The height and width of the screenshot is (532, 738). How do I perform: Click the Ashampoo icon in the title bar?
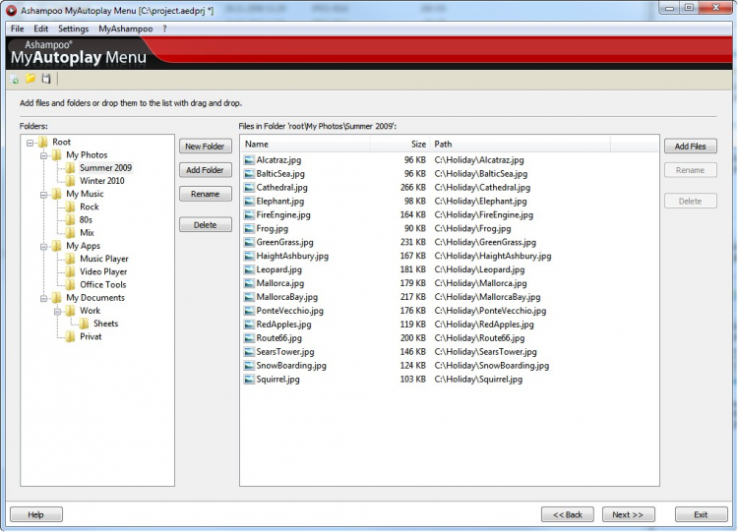tap(11, 10)
